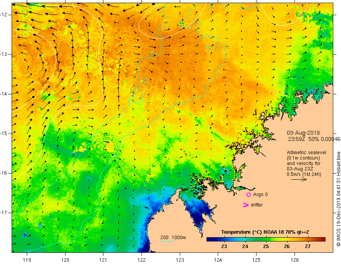The width and height of the screenshot is (341, 264).
Task: Click the 200 1000m depth label
Action: 173,238
